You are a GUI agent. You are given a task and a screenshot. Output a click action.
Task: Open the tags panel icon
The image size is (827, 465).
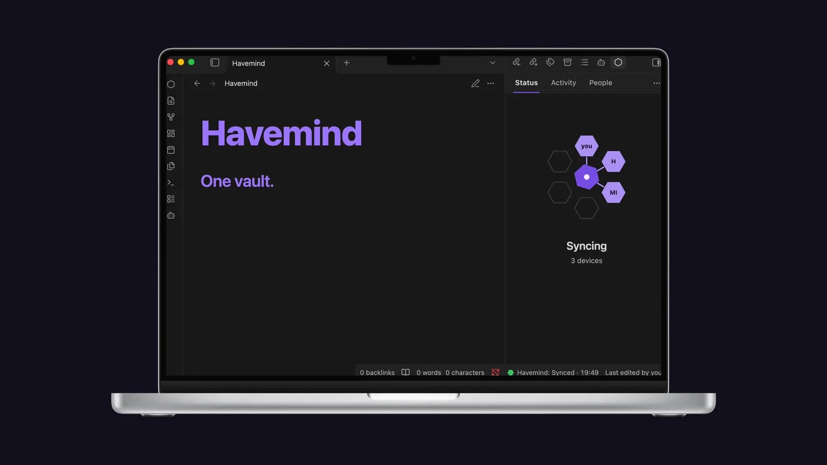pyautogui.click(x=550, y=62)
